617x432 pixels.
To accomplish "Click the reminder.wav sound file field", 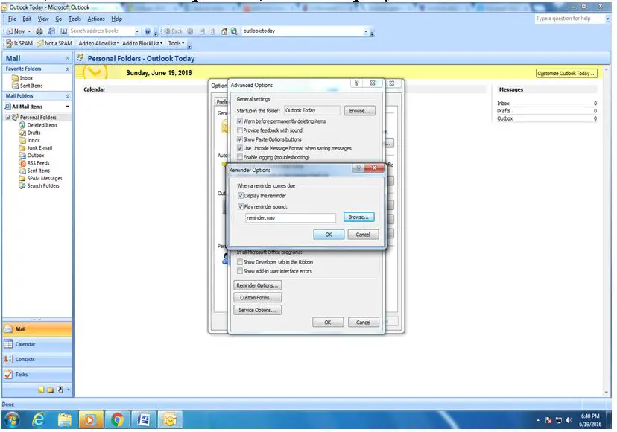I will coord(291,218).
